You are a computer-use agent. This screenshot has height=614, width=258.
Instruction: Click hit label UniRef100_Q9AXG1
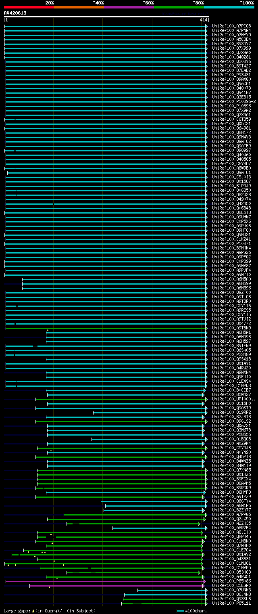tap(231, 84)
